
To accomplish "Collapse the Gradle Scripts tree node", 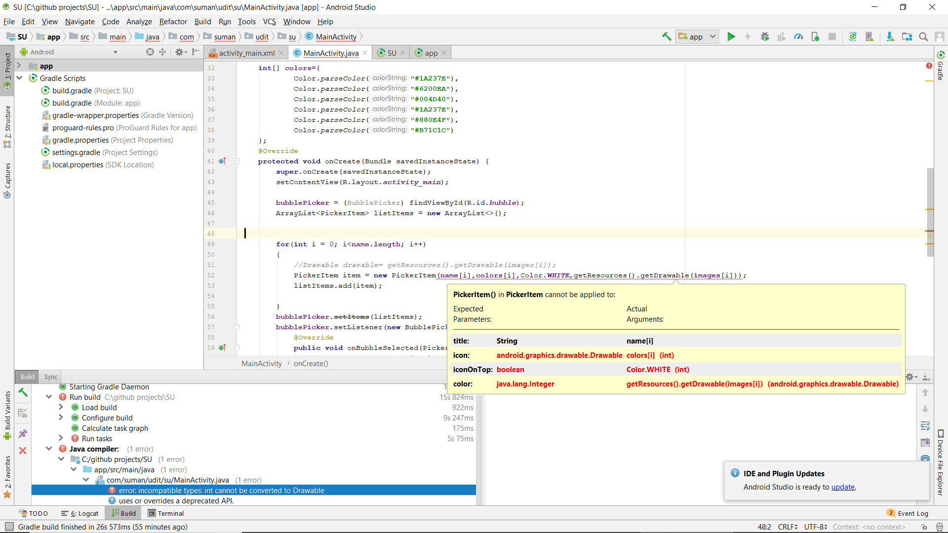I will (x=19, y=77).
